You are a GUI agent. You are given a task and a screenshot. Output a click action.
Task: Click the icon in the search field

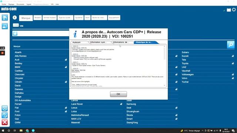(15, 33)
